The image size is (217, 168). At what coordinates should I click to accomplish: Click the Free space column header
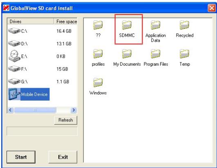pos(65,21)
